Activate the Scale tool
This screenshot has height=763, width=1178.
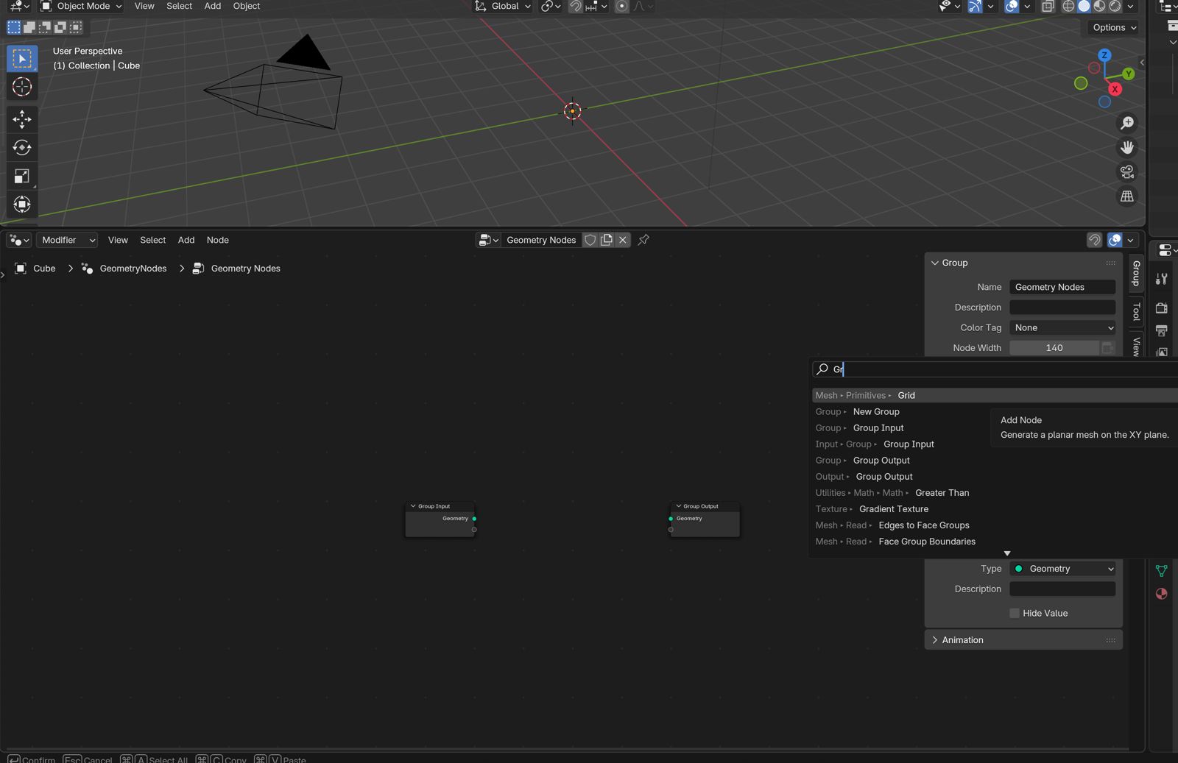click(x=22, y=177)
